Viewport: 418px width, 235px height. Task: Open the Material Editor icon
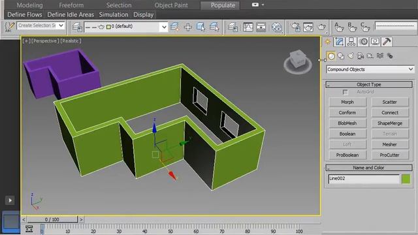point(277,27)
